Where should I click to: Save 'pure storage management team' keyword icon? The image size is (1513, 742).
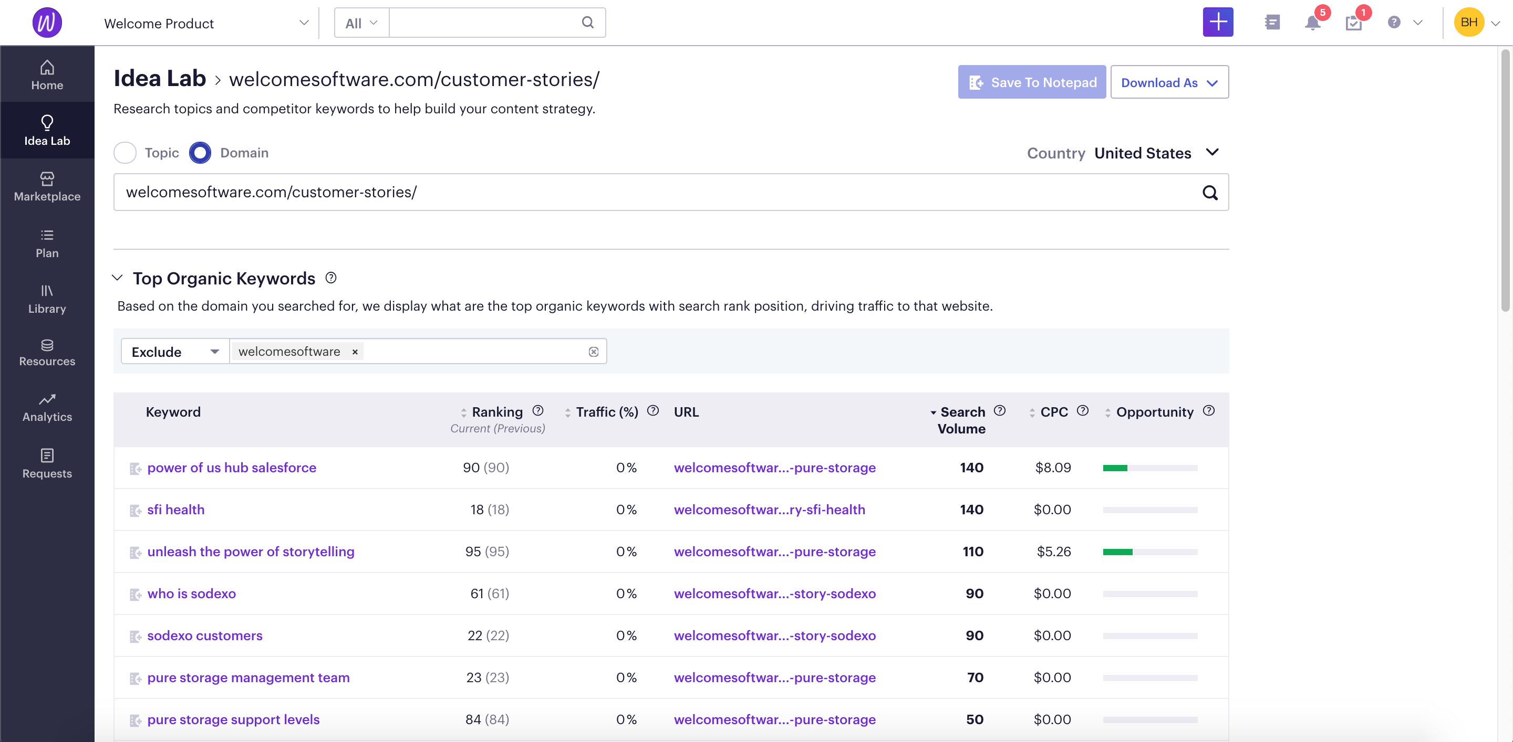(135, 678)
